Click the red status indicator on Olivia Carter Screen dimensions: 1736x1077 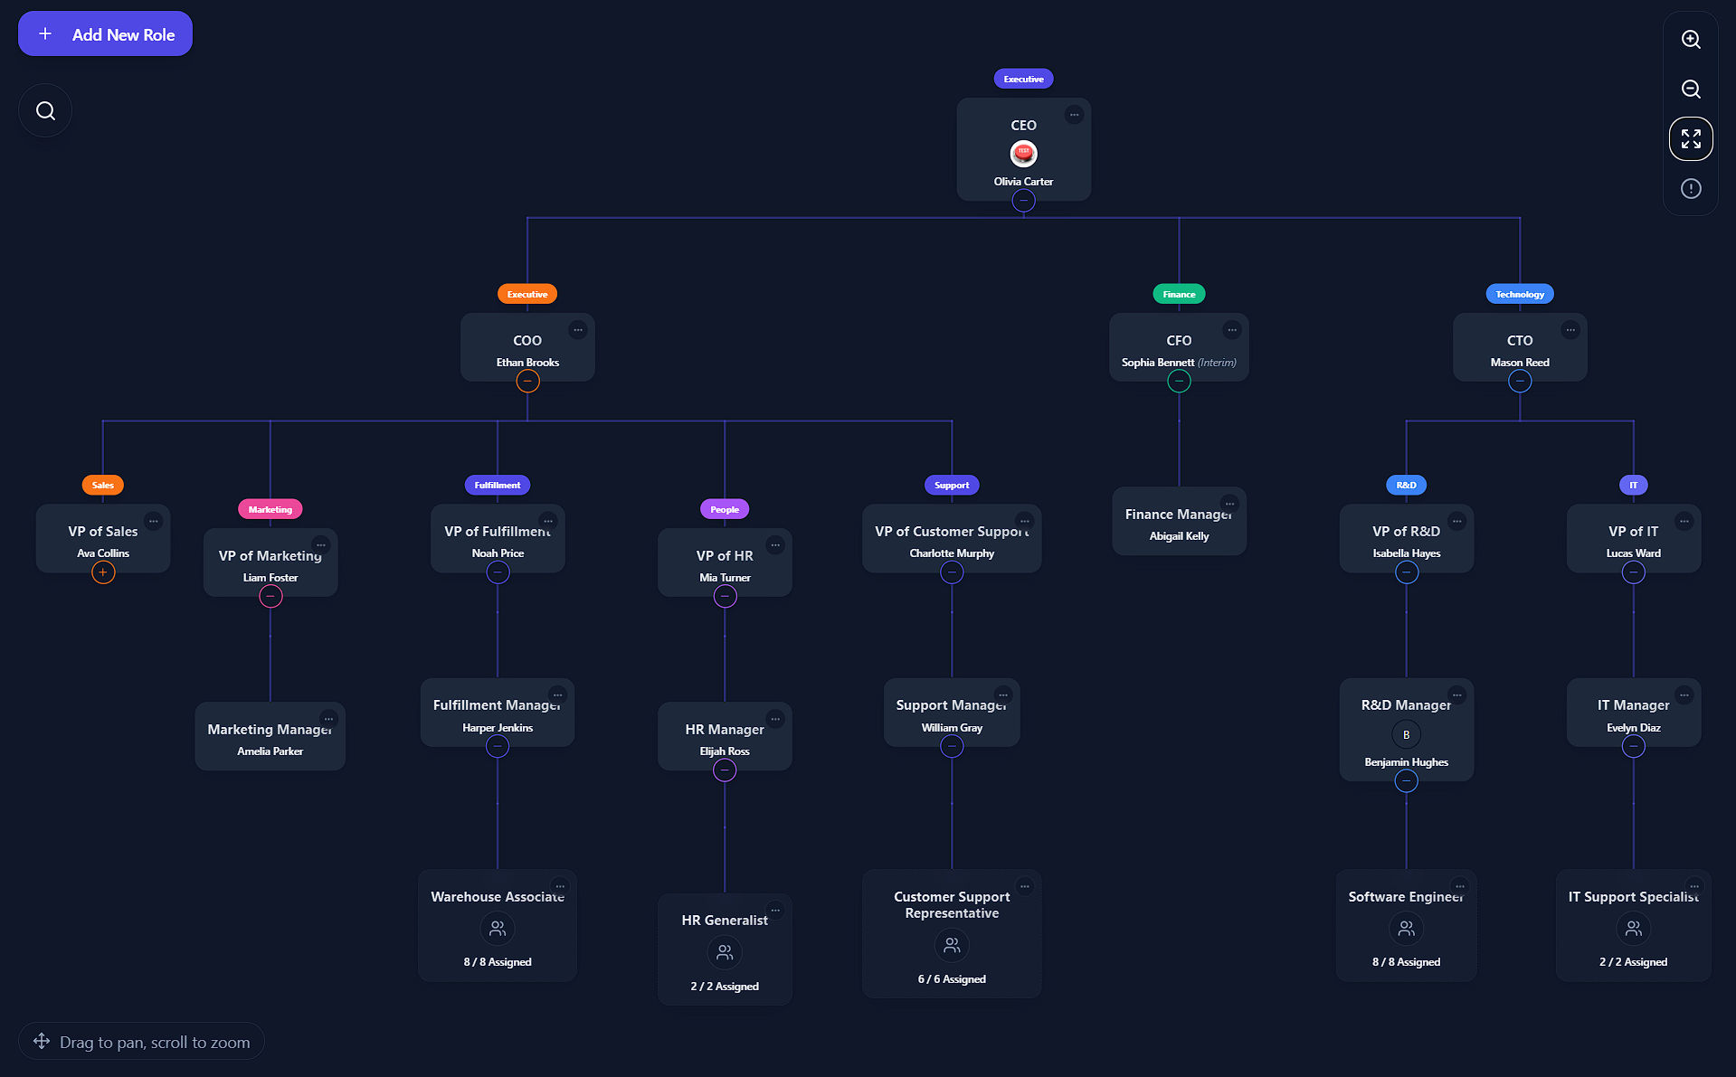1023,153
